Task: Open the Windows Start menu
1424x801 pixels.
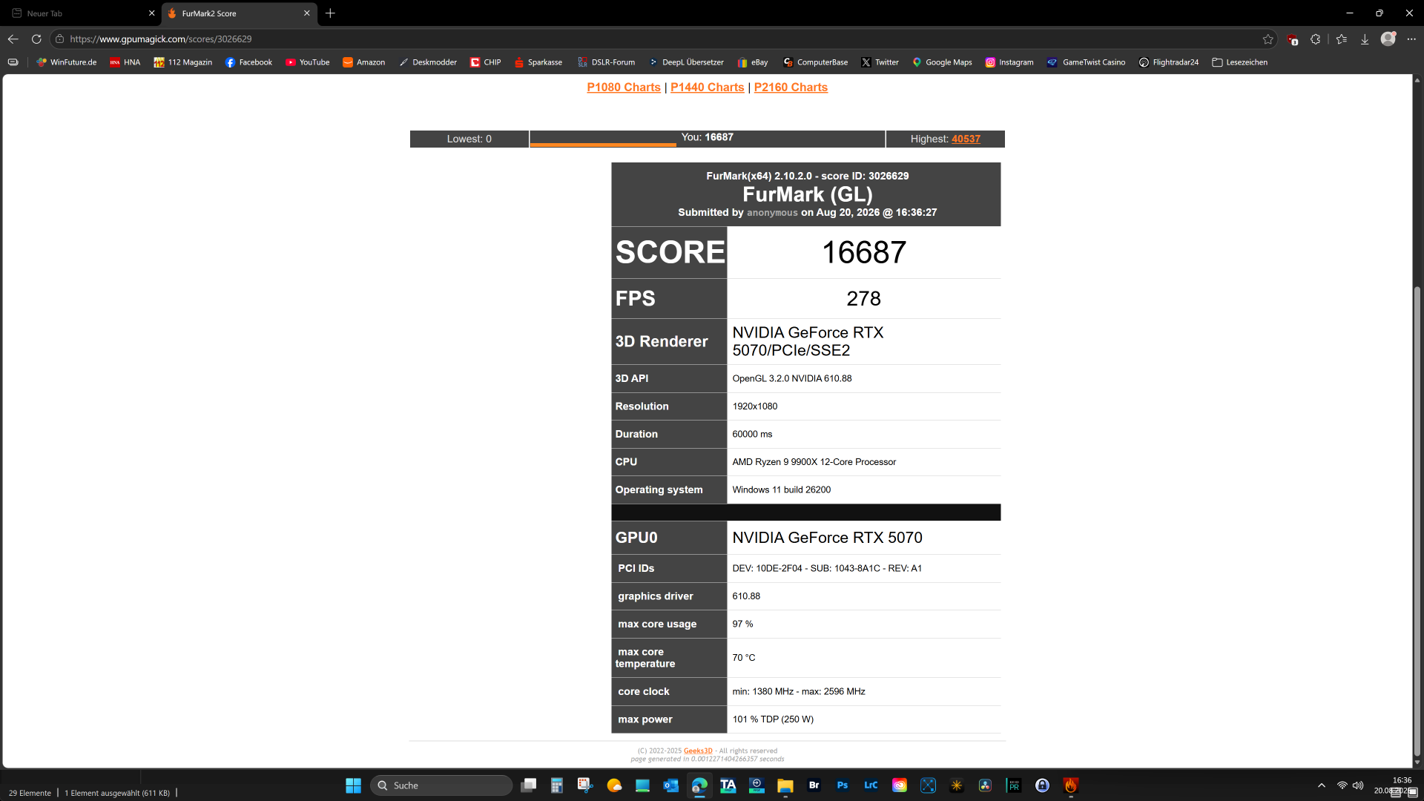Action: point(353,785)
